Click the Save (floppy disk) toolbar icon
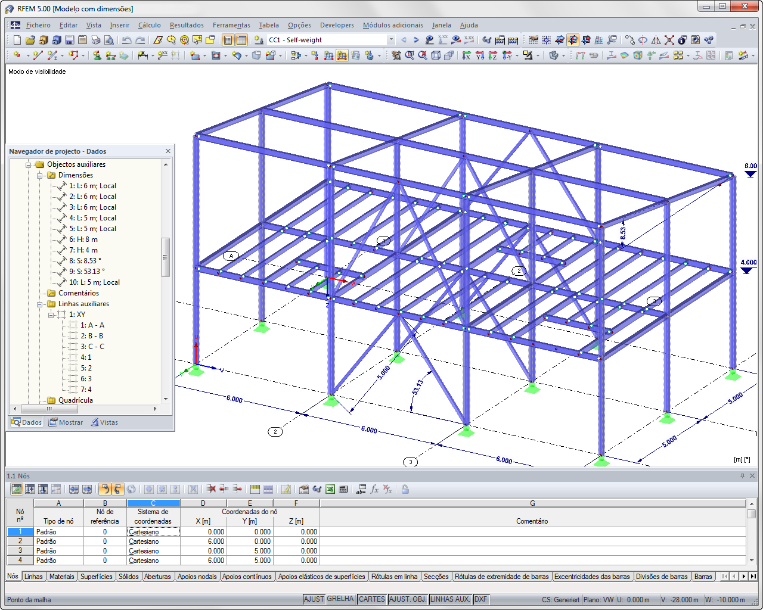763x610 pixels. [x=70, y=40]
